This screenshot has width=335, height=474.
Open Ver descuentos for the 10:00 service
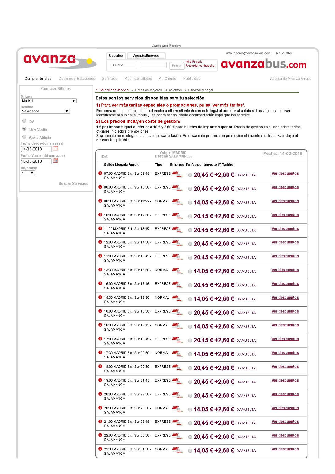pos(285,215)
